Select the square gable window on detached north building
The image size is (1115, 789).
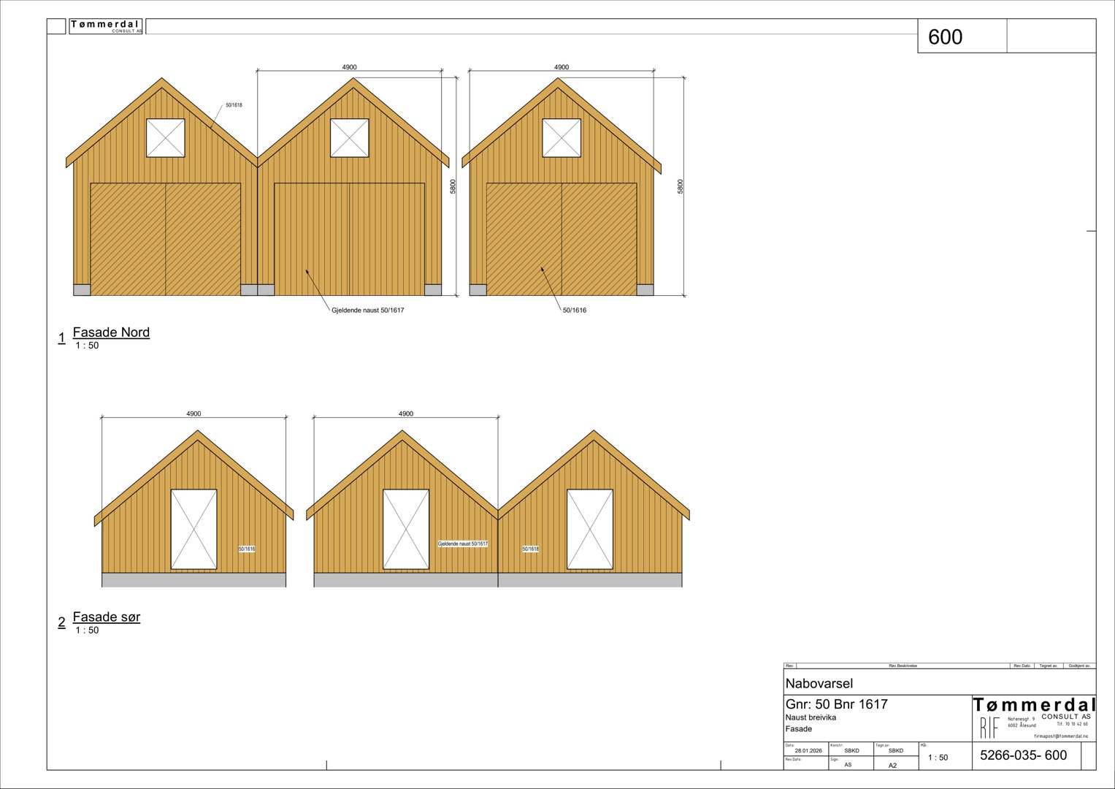[x=562, y=138]
